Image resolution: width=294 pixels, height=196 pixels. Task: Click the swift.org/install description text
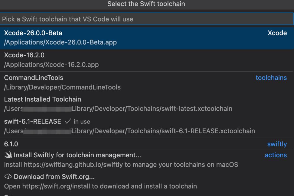[x=100, y=186]
